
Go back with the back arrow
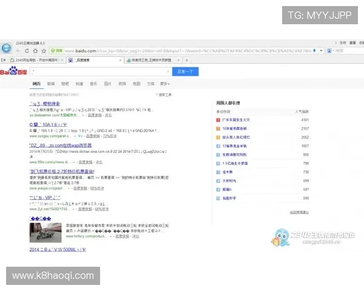pyautogui.click(x=18, y=51)
